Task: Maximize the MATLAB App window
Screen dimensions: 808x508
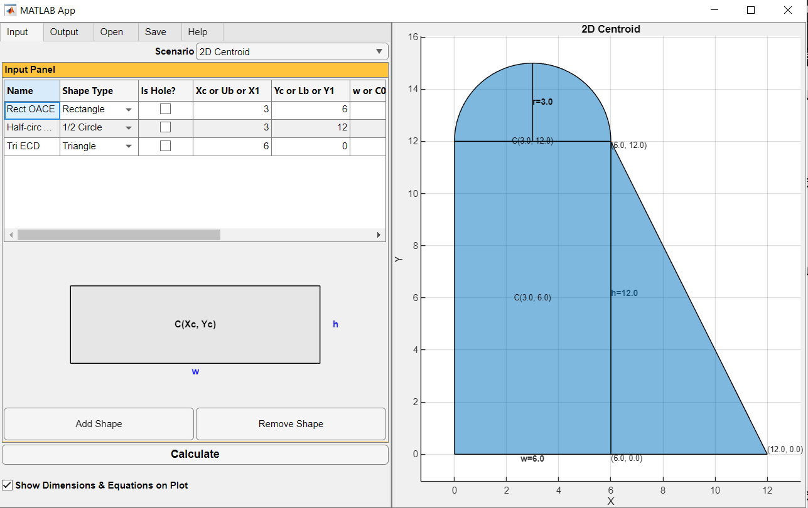Action: (x=751, y=10)
